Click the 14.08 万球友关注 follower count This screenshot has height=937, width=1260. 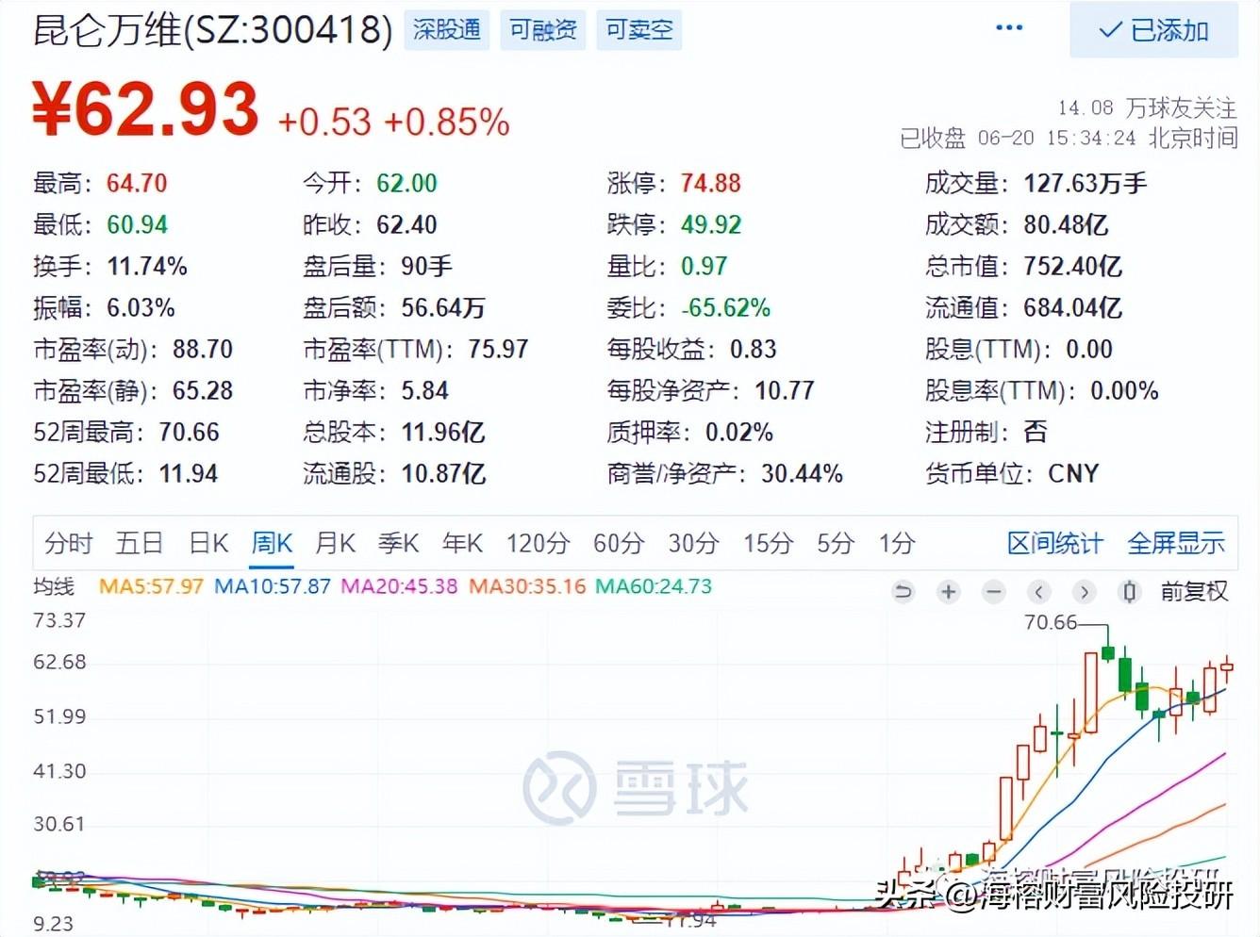(1147, 107)
